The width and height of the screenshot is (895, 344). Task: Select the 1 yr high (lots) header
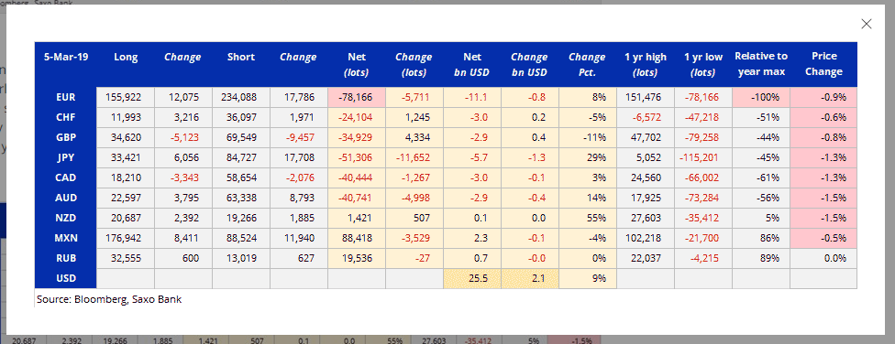tap(645, 64)
